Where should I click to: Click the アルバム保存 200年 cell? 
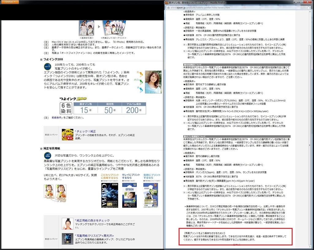click(x=134, y=108)
